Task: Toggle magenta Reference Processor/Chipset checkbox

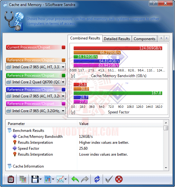Action: 64,104
